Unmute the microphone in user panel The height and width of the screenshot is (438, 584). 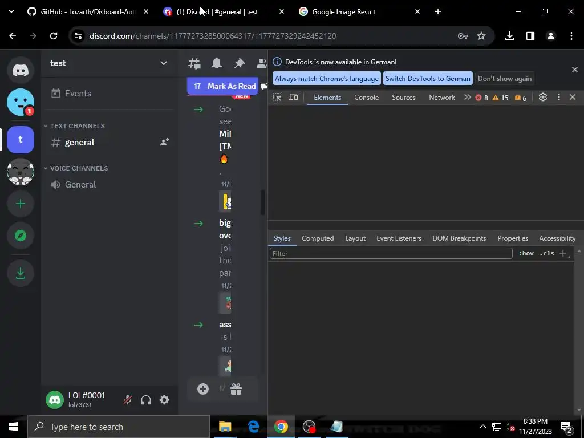[128, 400]
